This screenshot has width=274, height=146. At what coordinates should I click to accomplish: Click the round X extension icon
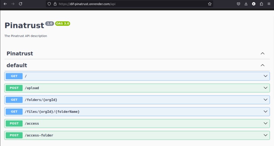tap(254, 4)
